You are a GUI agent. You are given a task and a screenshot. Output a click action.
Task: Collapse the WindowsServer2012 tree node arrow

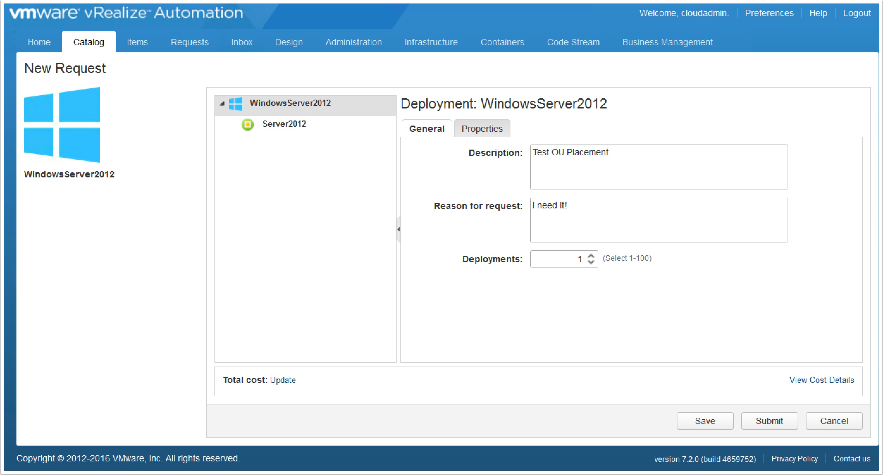(x=222, y=103)
